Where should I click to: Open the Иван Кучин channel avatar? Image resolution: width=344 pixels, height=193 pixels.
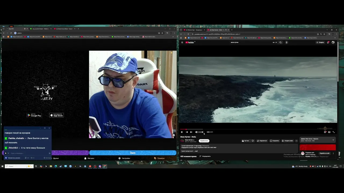tap(182, 140)
